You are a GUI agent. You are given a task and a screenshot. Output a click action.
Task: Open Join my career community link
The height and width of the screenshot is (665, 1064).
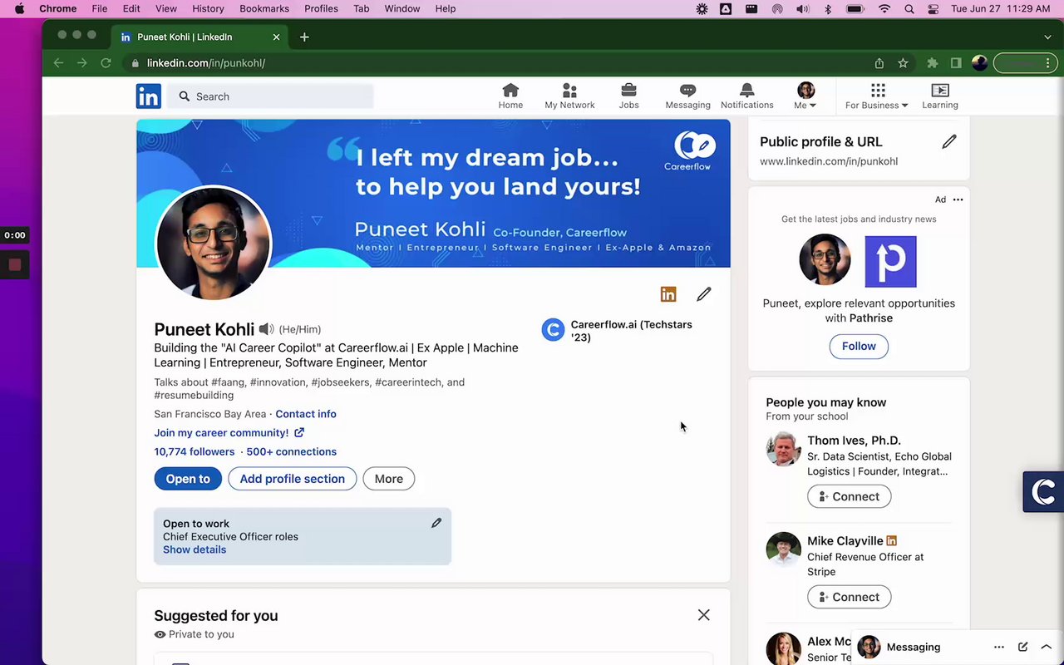pyautogui.click(x=229, y=432)
